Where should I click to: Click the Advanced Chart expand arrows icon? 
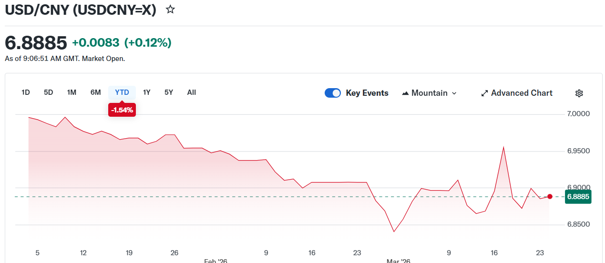pyautogui.click(x=484, y=93)
